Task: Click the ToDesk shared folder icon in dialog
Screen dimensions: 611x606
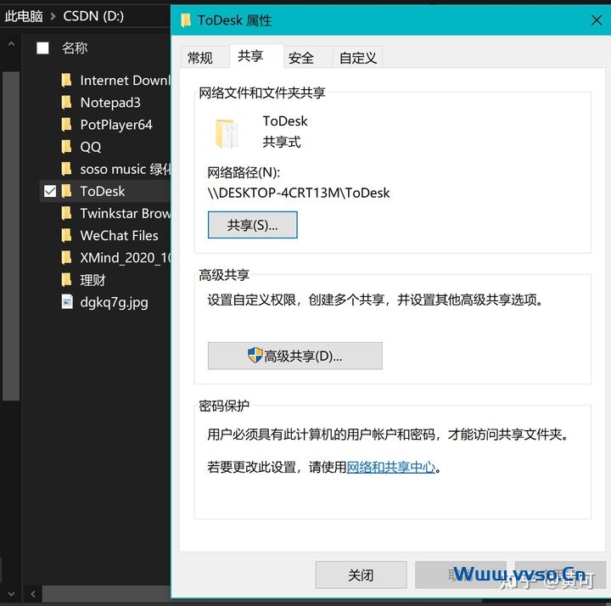Action: point(227,132)
